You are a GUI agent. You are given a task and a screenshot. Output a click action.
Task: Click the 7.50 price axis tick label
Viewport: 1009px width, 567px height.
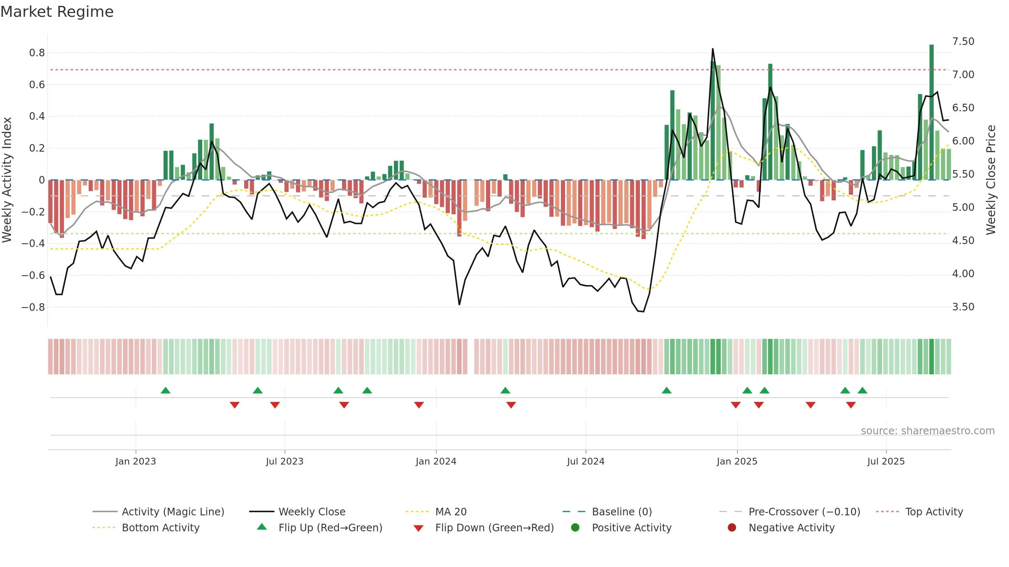point(963,42)
